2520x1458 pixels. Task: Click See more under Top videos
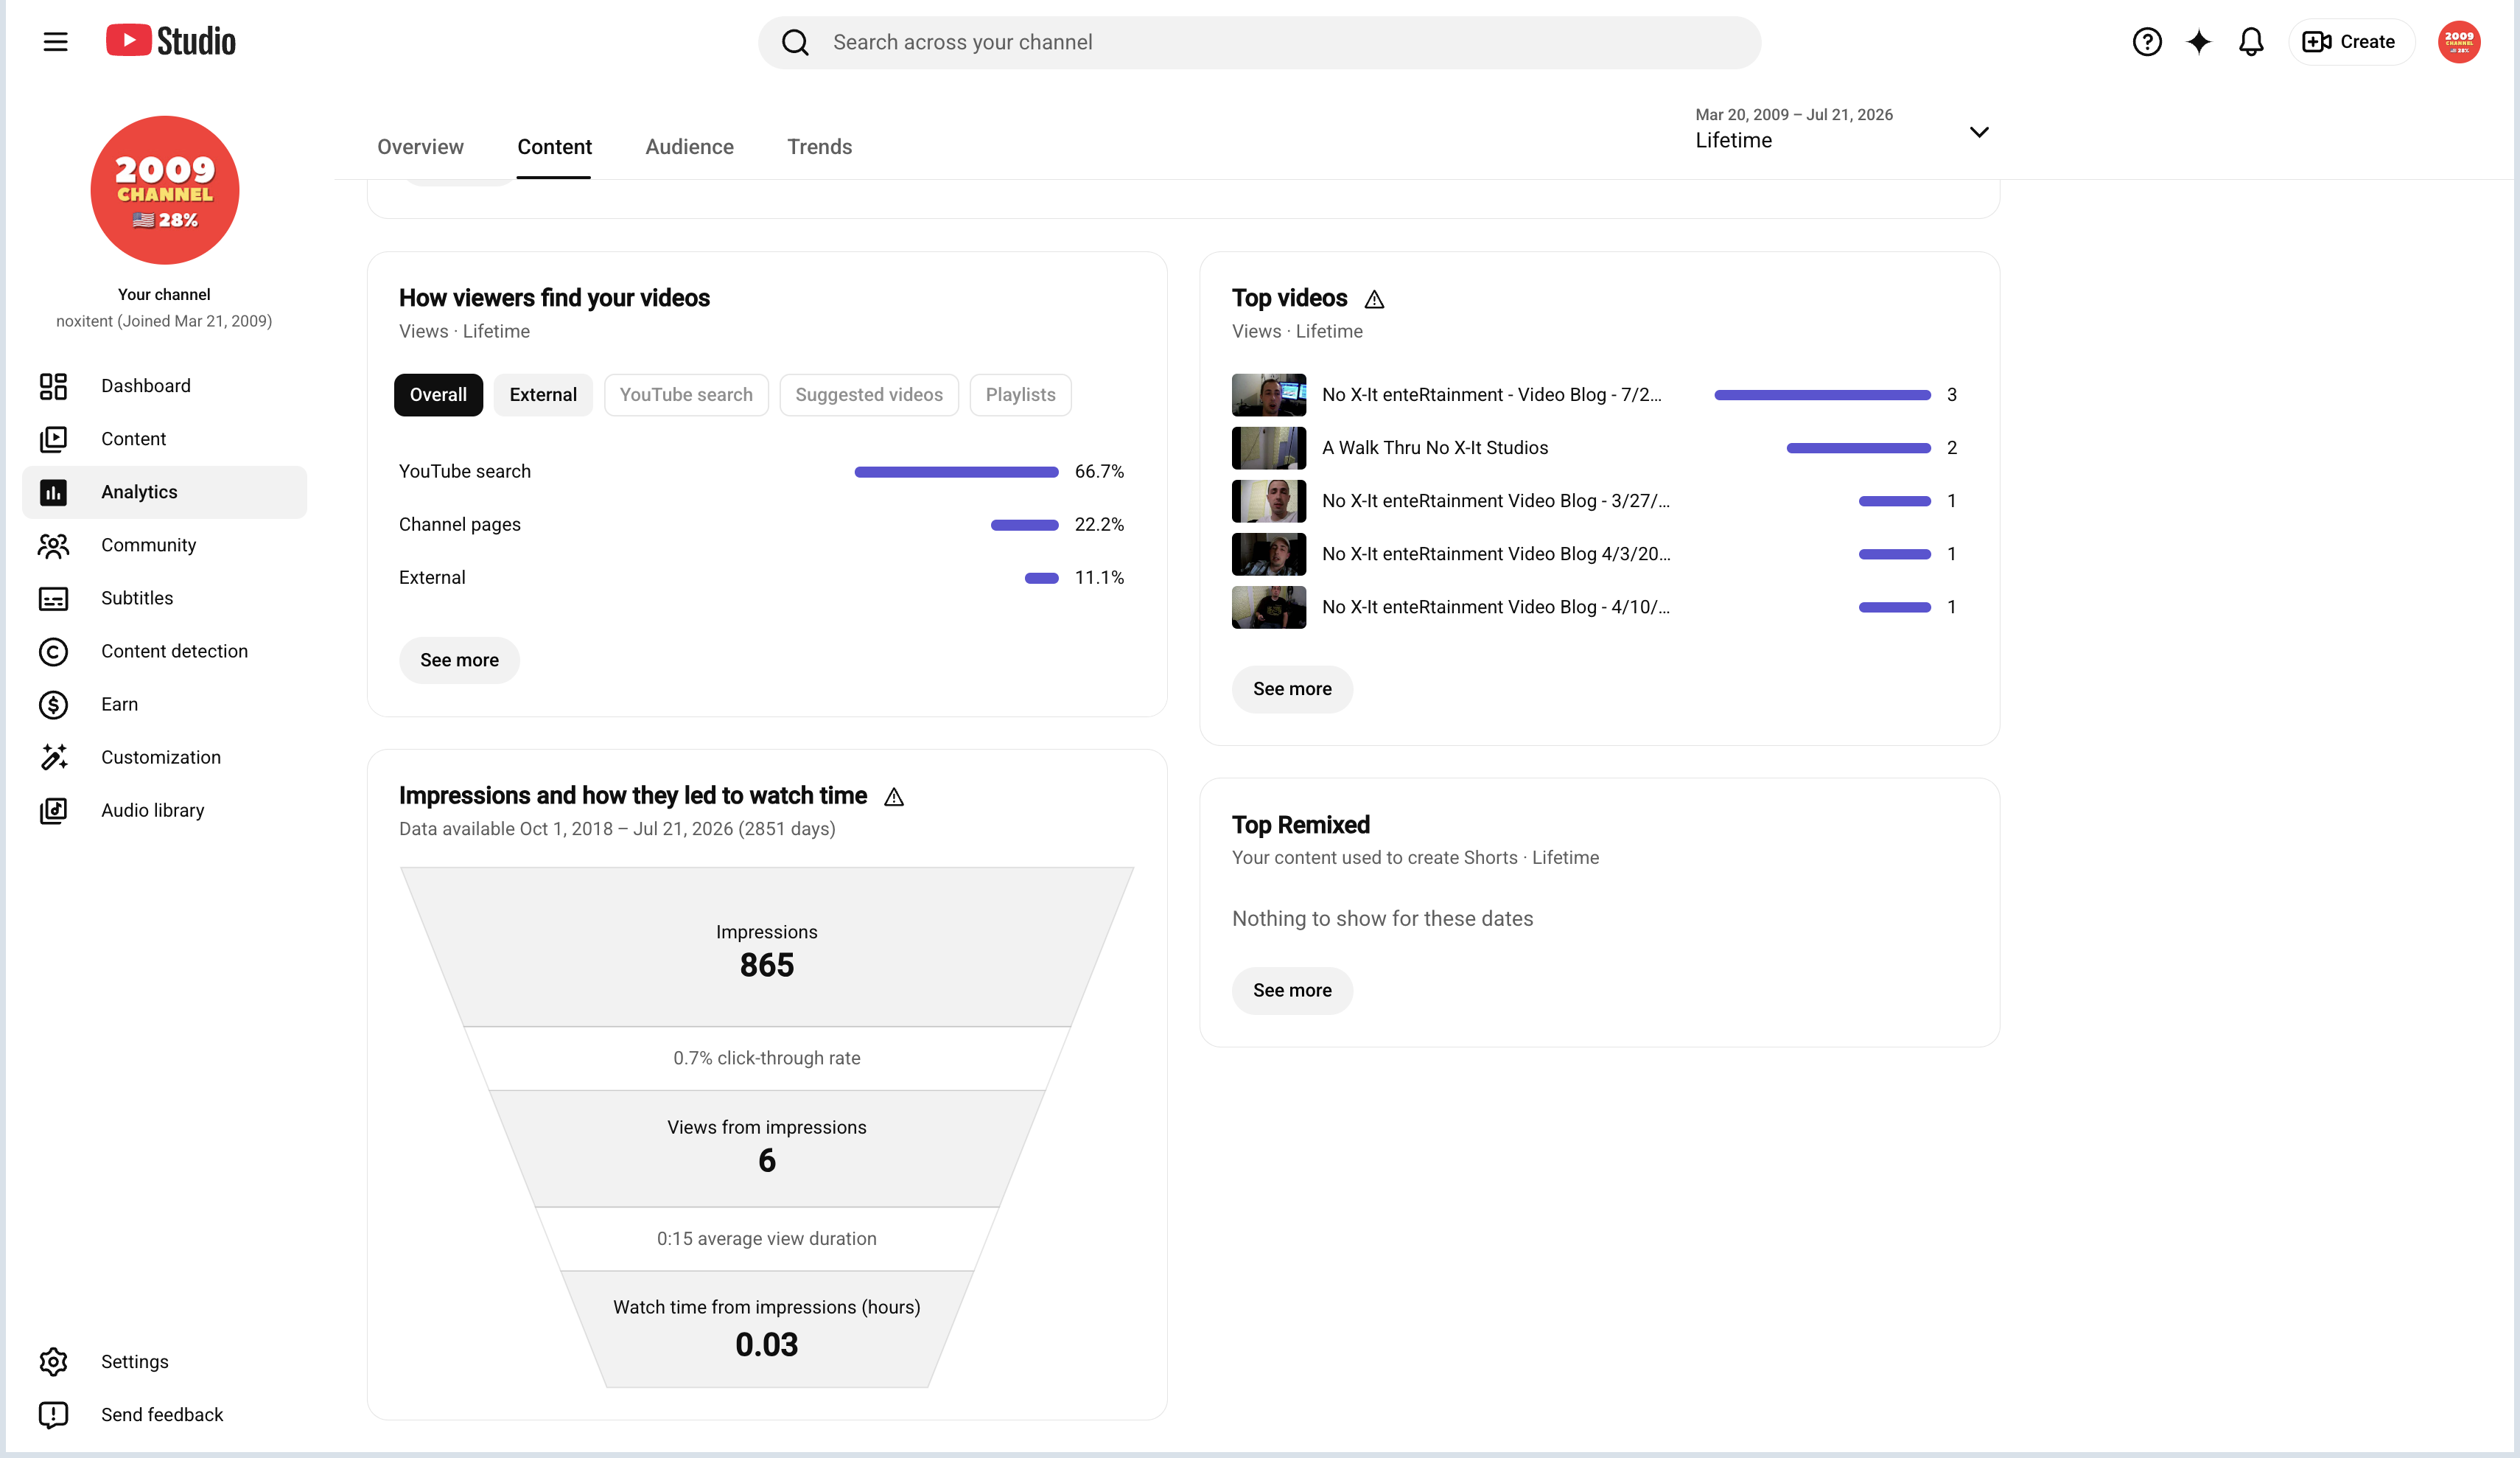(x=1292, y=689)
